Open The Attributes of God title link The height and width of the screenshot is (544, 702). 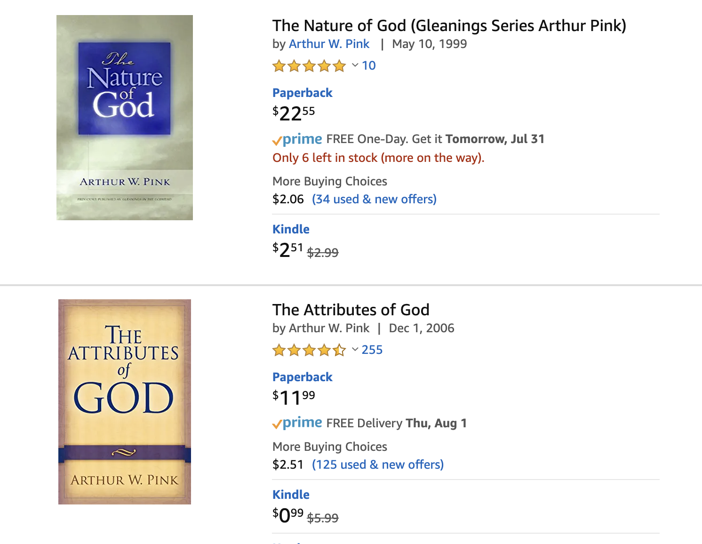[x=351, y=310]
